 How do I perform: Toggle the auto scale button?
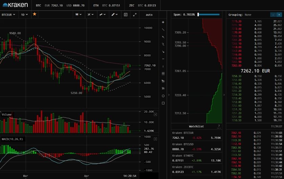(x=149, y=15)
